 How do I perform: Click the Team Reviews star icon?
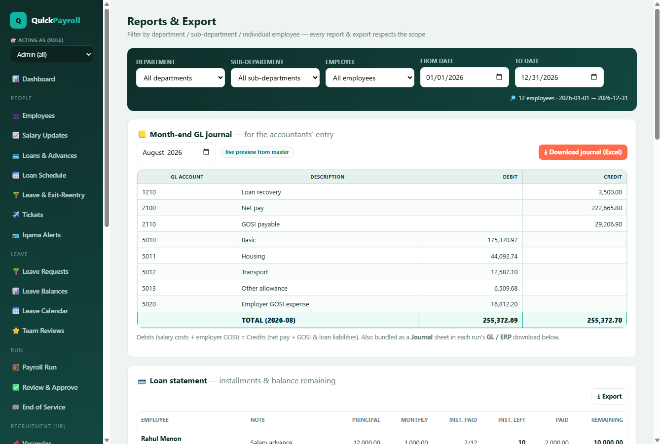tap(16, 331)
